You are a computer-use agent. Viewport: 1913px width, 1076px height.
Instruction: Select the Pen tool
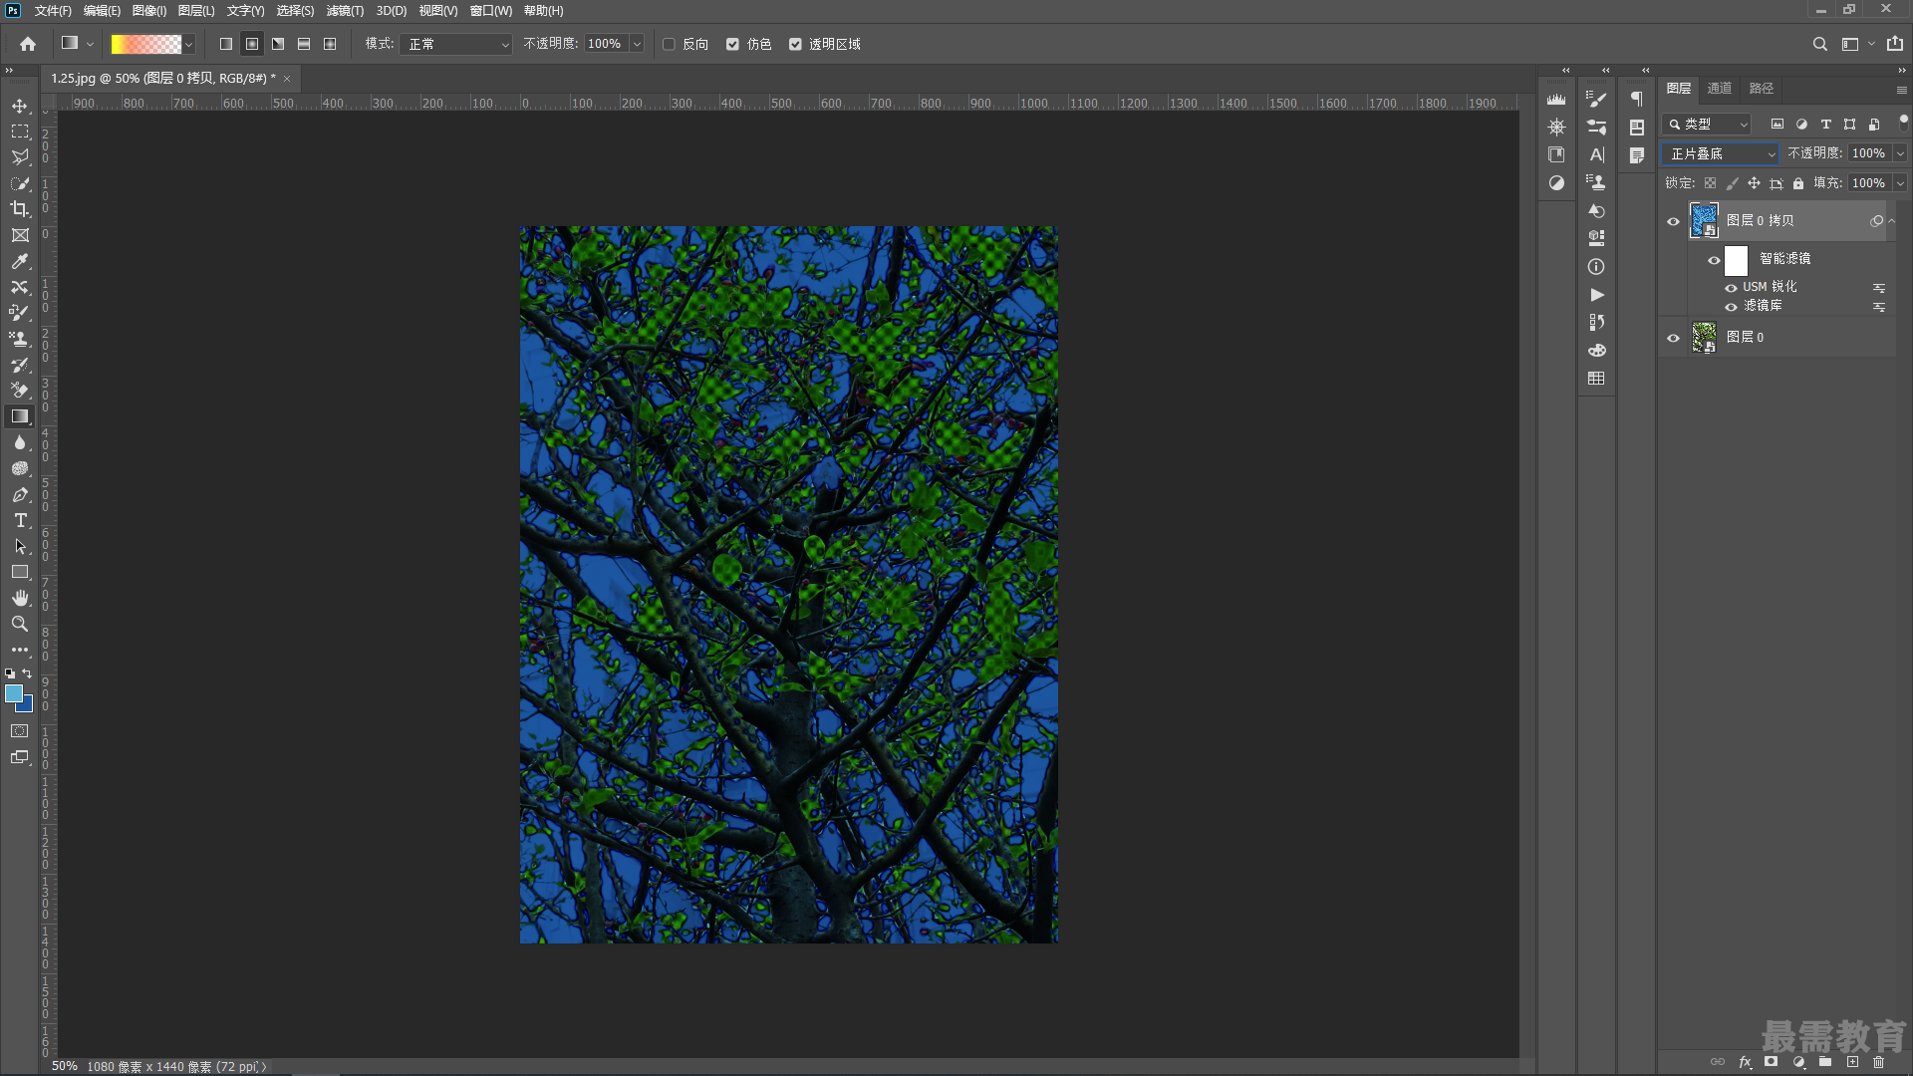[20, 494]
